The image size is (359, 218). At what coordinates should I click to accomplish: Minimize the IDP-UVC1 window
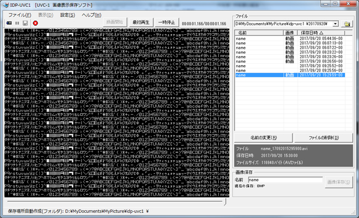point(326,4)
